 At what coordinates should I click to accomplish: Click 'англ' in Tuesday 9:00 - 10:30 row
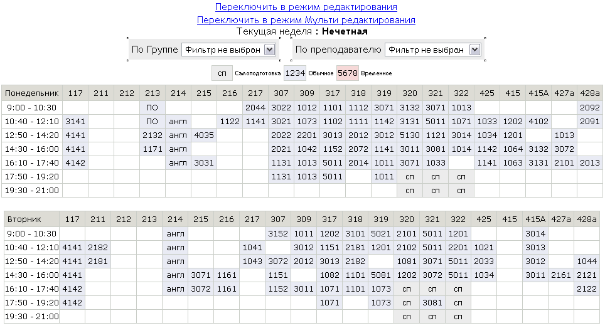click(x=175, y=233)
